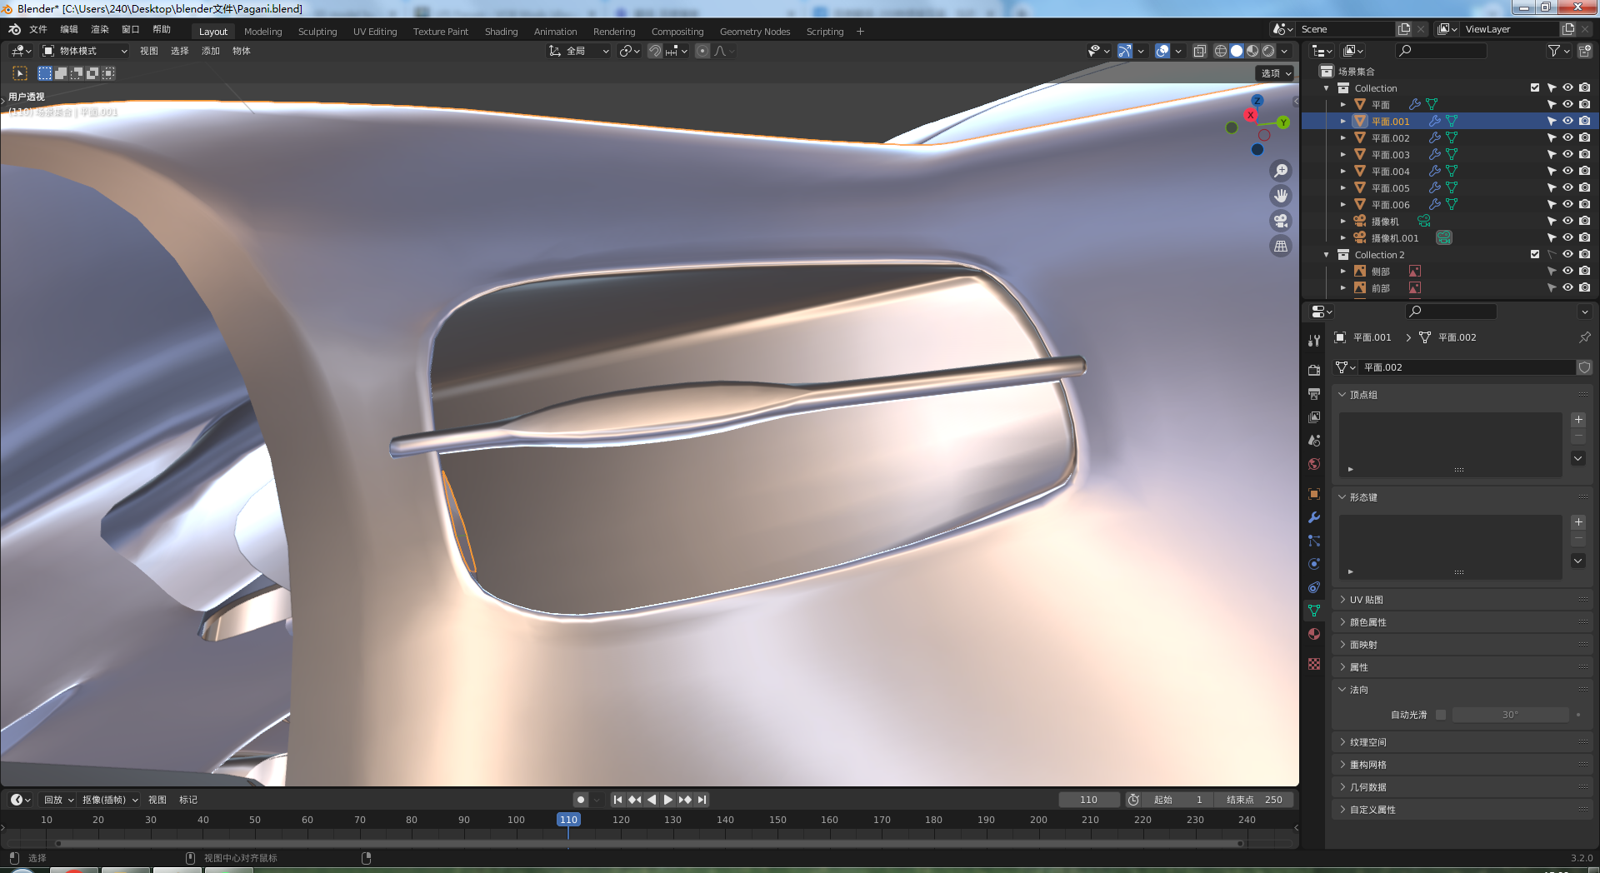Add a new shape key with plus
The height and width of the screenshot is (873, 1600).
(x=1578, y=522)
